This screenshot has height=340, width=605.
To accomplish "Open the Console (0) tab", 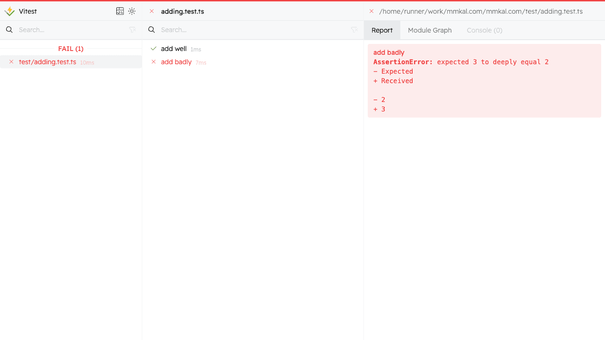I will point(484,30).
